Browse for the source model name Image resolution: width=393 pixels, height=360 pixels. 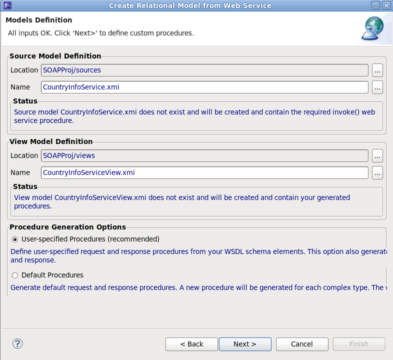(377, 87)
